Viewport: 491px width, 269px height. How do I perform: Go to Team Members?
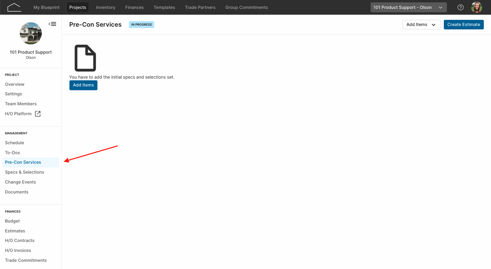pos(21,104)
